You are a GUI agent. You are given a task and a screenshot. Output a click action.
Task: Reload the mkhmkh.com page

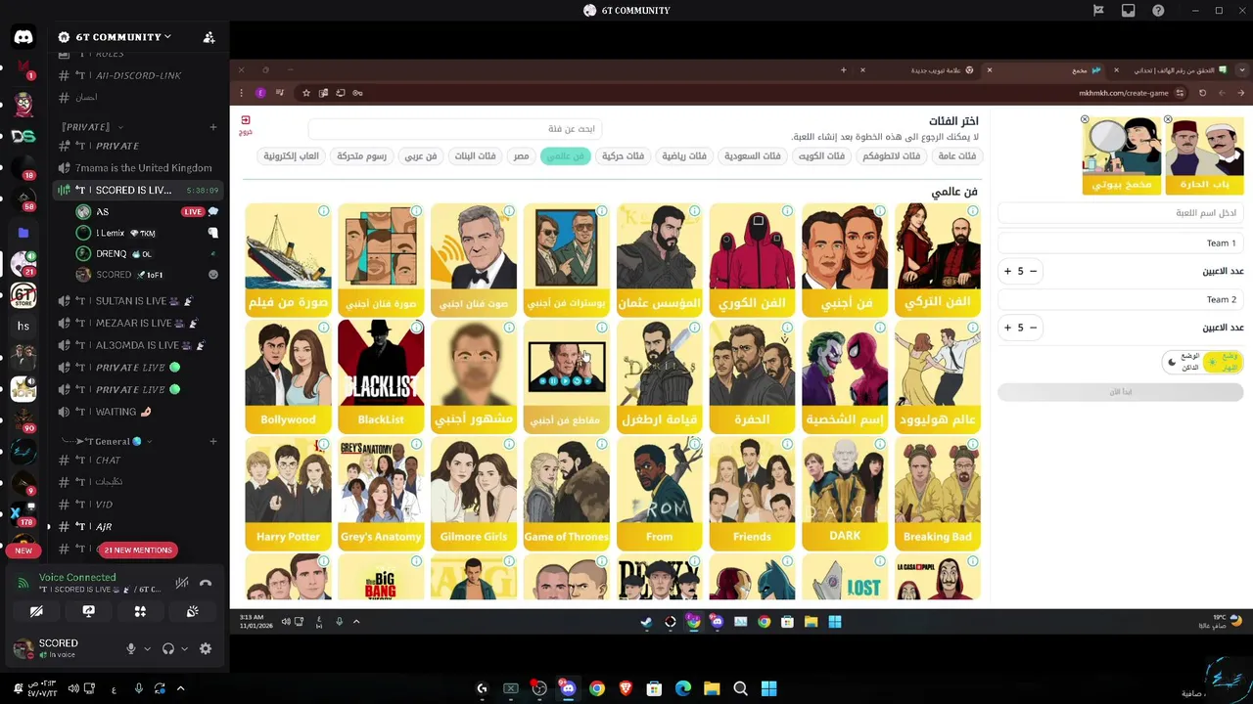(1202, 93)
